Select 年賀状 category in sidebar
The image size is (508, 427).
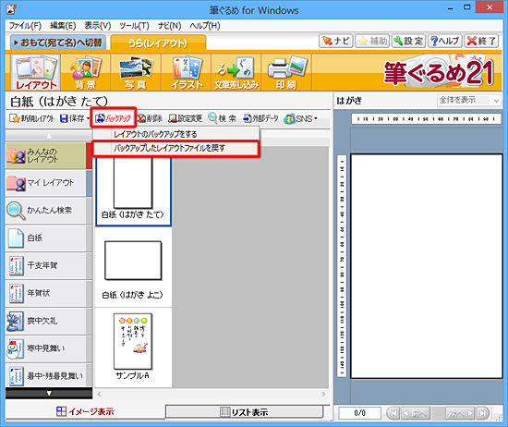[x=46, y=293]
